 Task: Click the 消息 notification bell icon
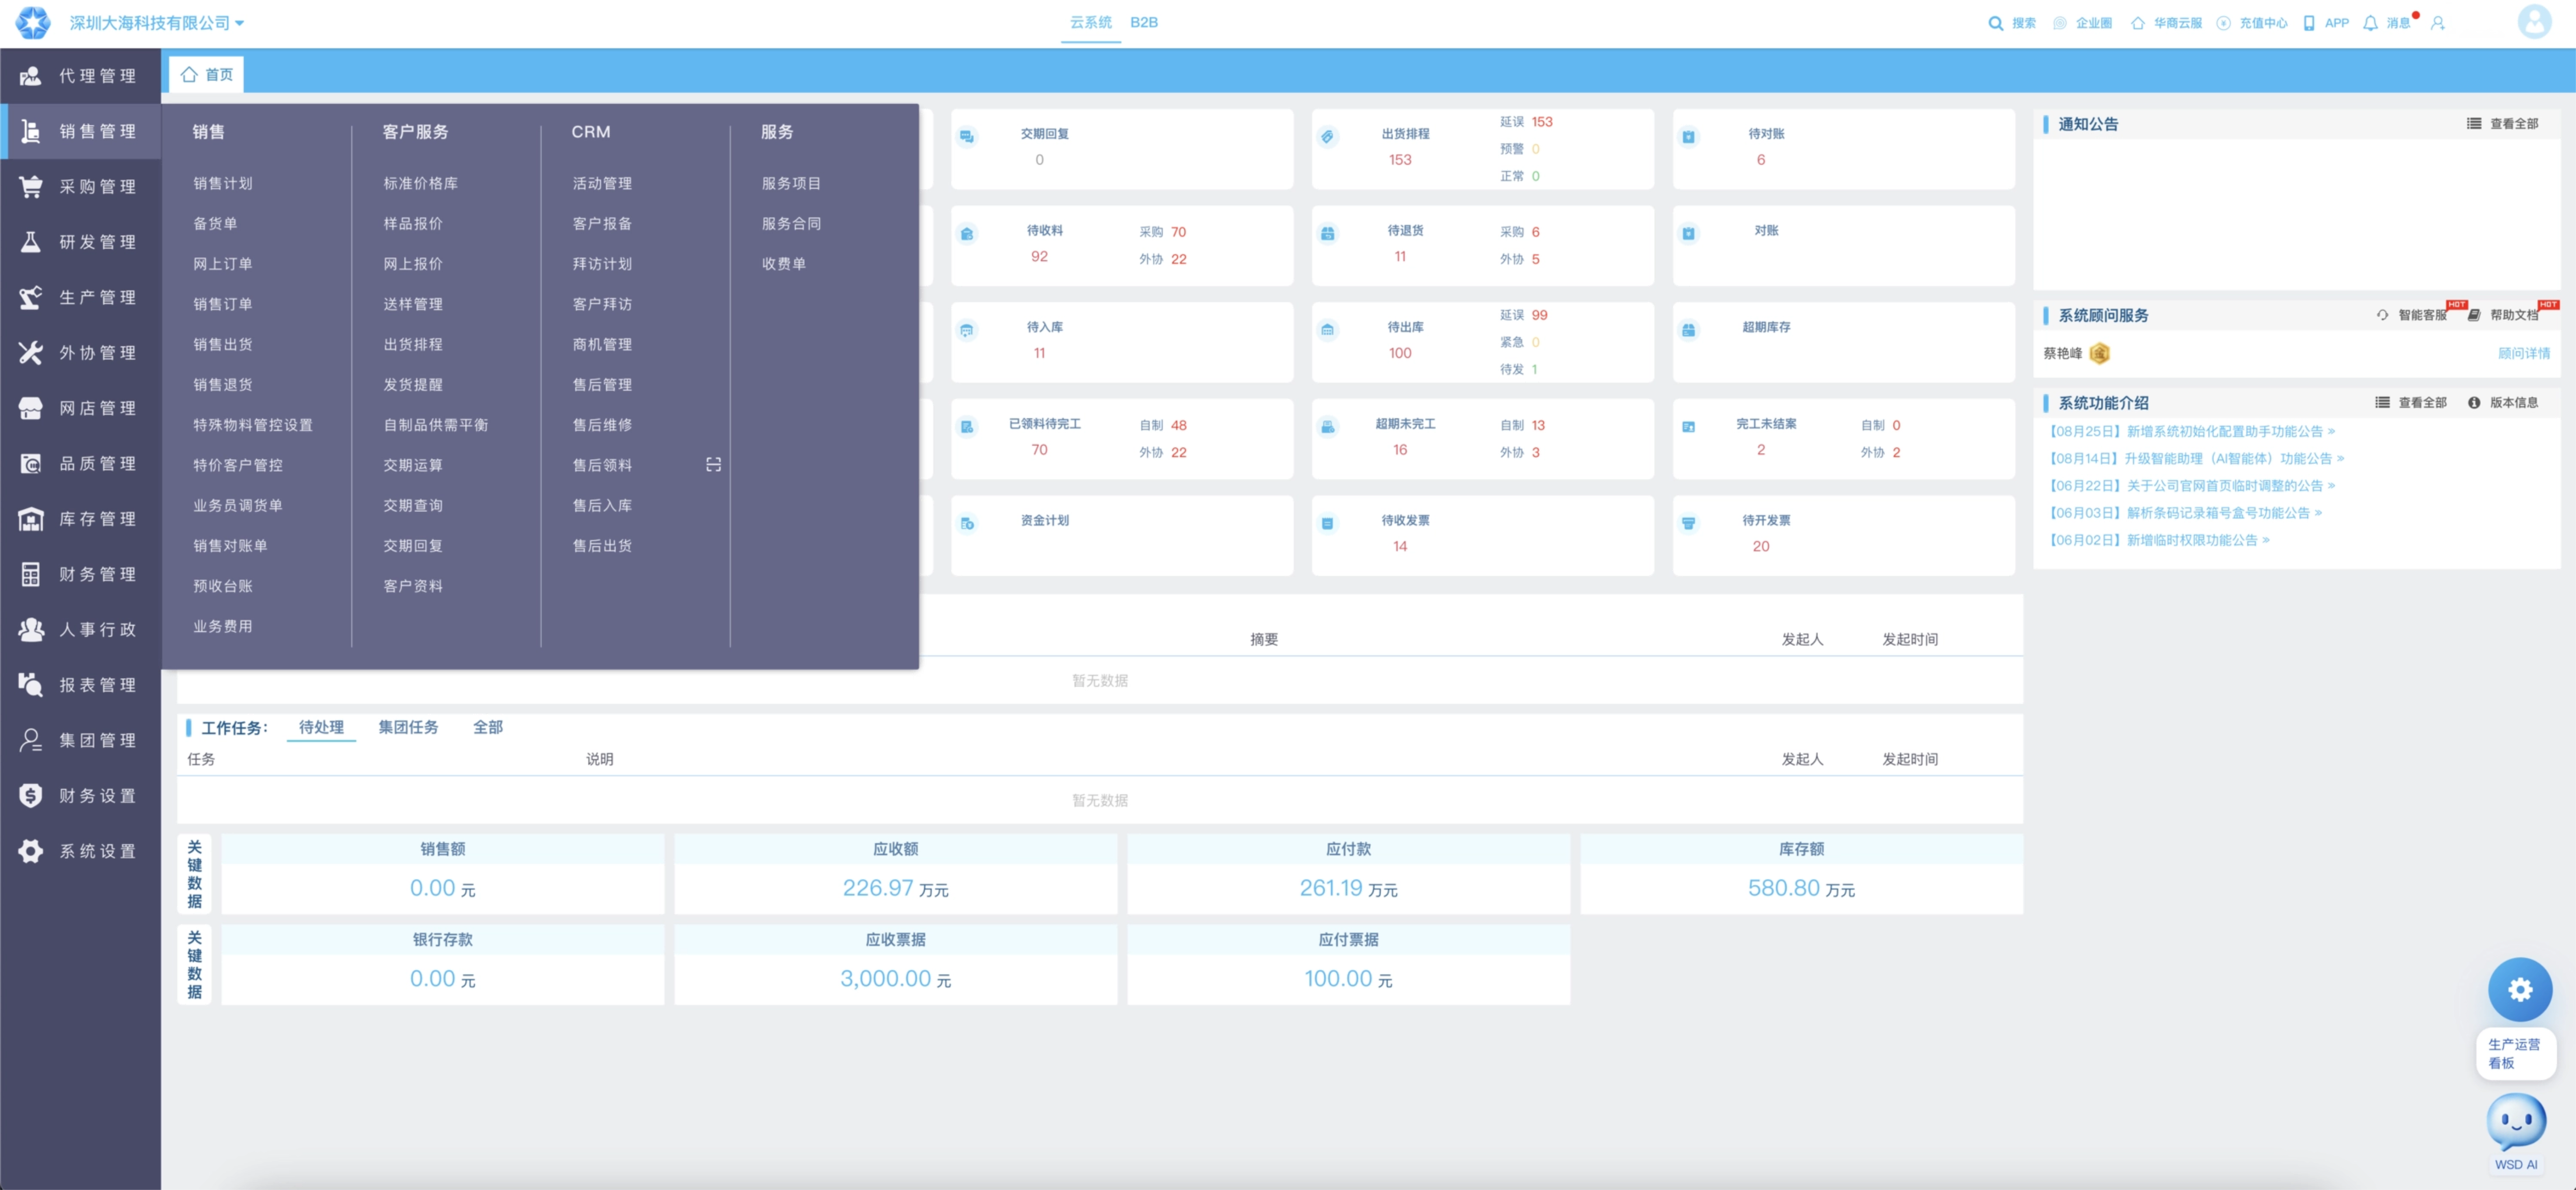pyautogui.click(x=2369, y=23)
